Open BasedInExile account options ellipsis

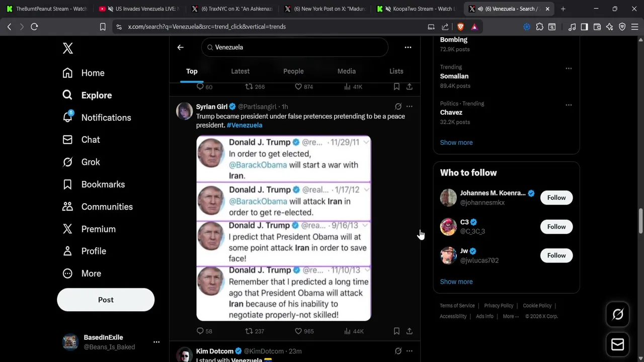click(x=156, y=342)
